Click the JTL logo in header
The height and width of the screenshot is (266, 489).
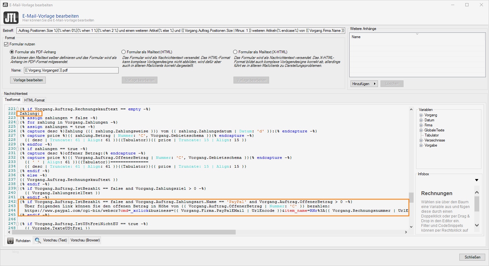(x=11, y=18)
